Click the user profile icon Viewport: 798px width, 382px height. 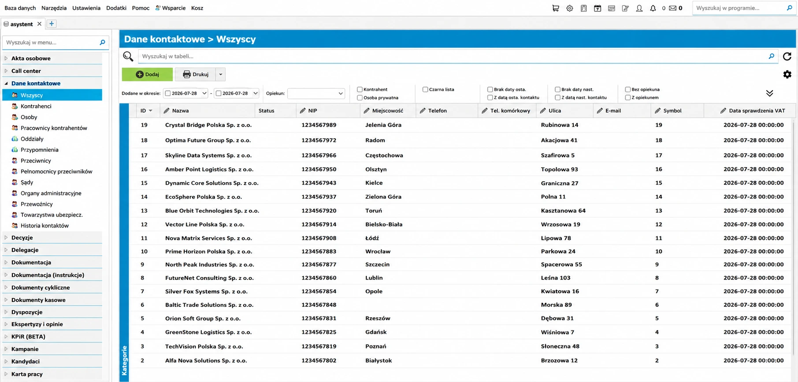639,8
